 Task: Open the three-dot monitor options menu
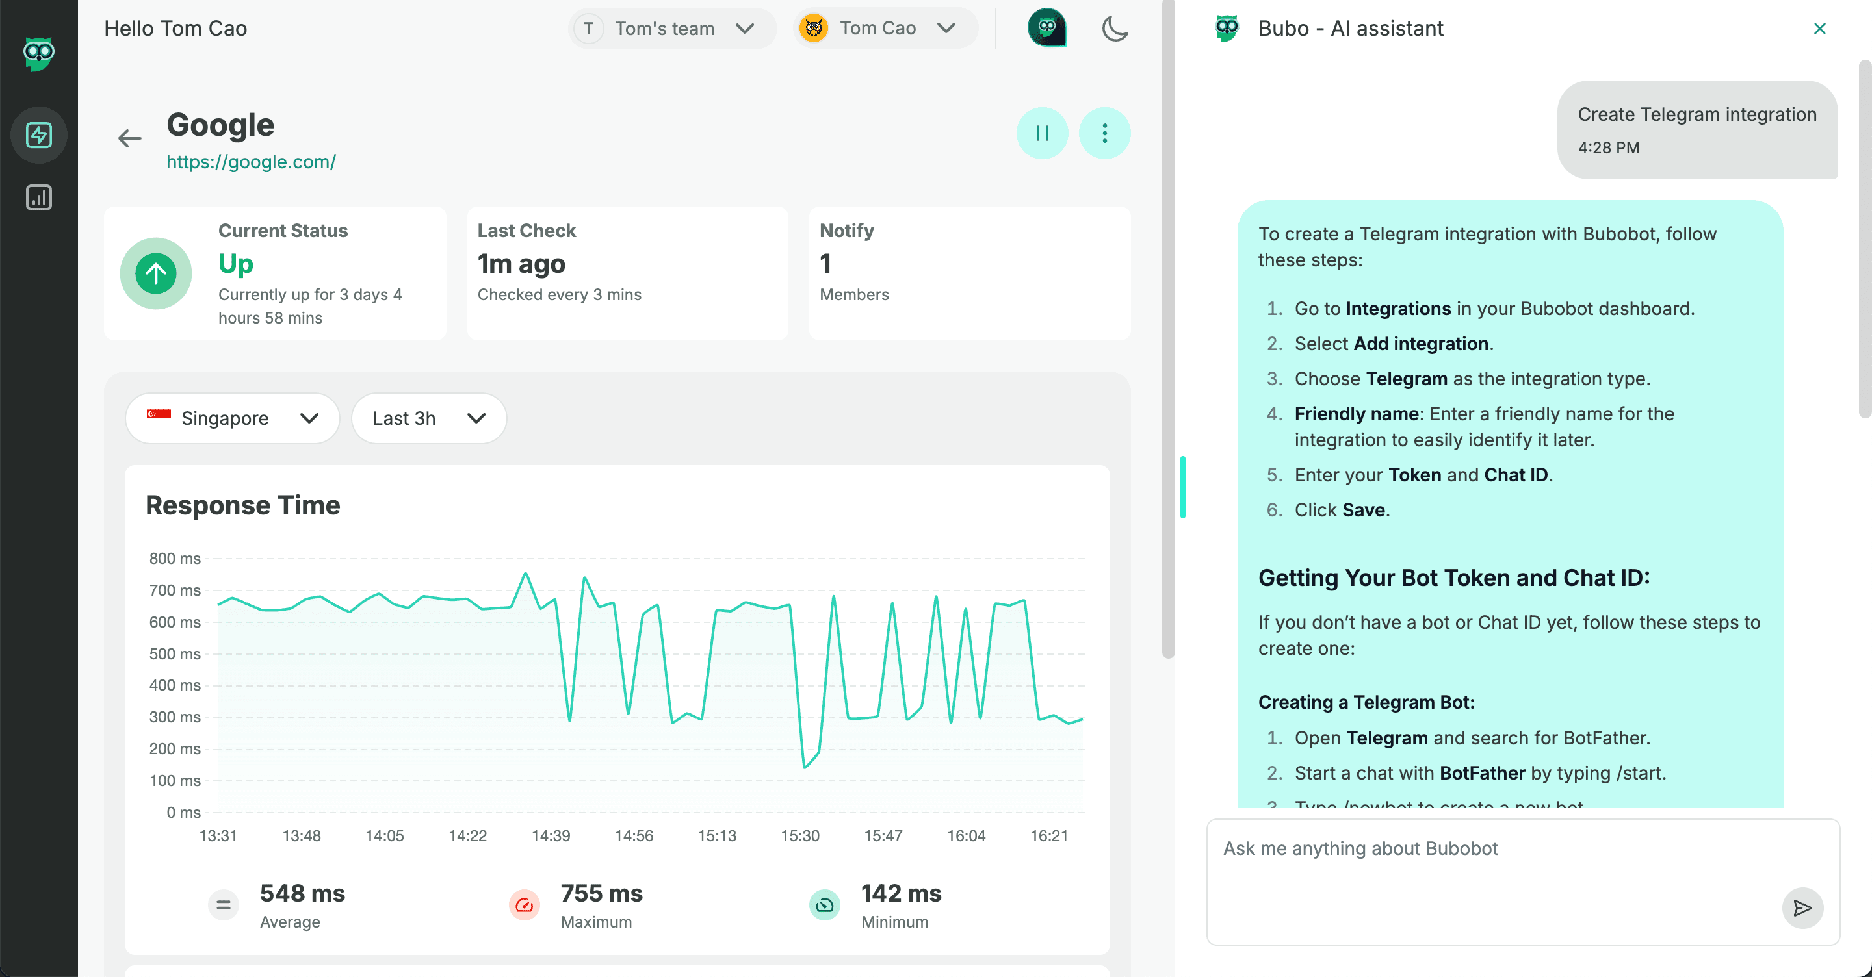pos(1104,133)
